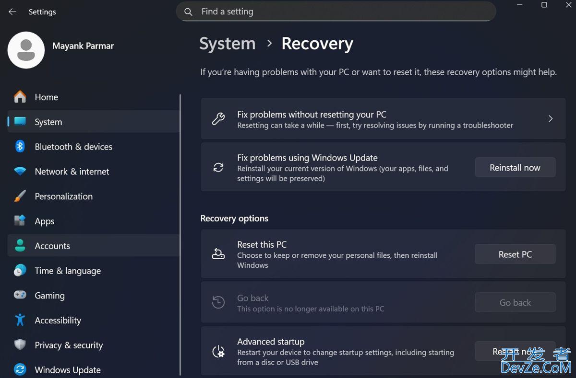Click the magnifier icon in search box
Image resolution: width=576 pixels, height=378 pixels.
188,11
